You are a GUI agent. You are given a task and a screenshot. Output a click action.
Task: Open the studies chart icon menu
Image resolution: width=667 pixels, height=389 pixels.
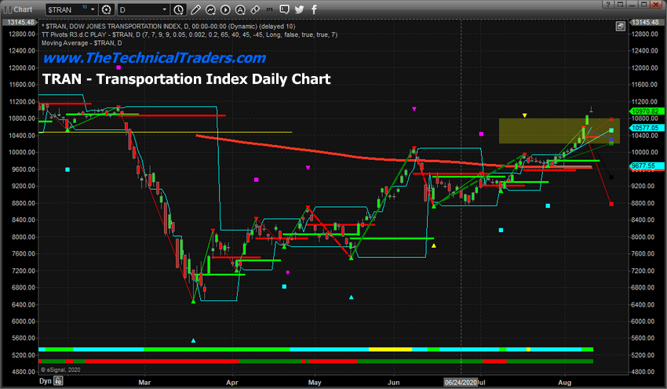(x=210, y=9)
